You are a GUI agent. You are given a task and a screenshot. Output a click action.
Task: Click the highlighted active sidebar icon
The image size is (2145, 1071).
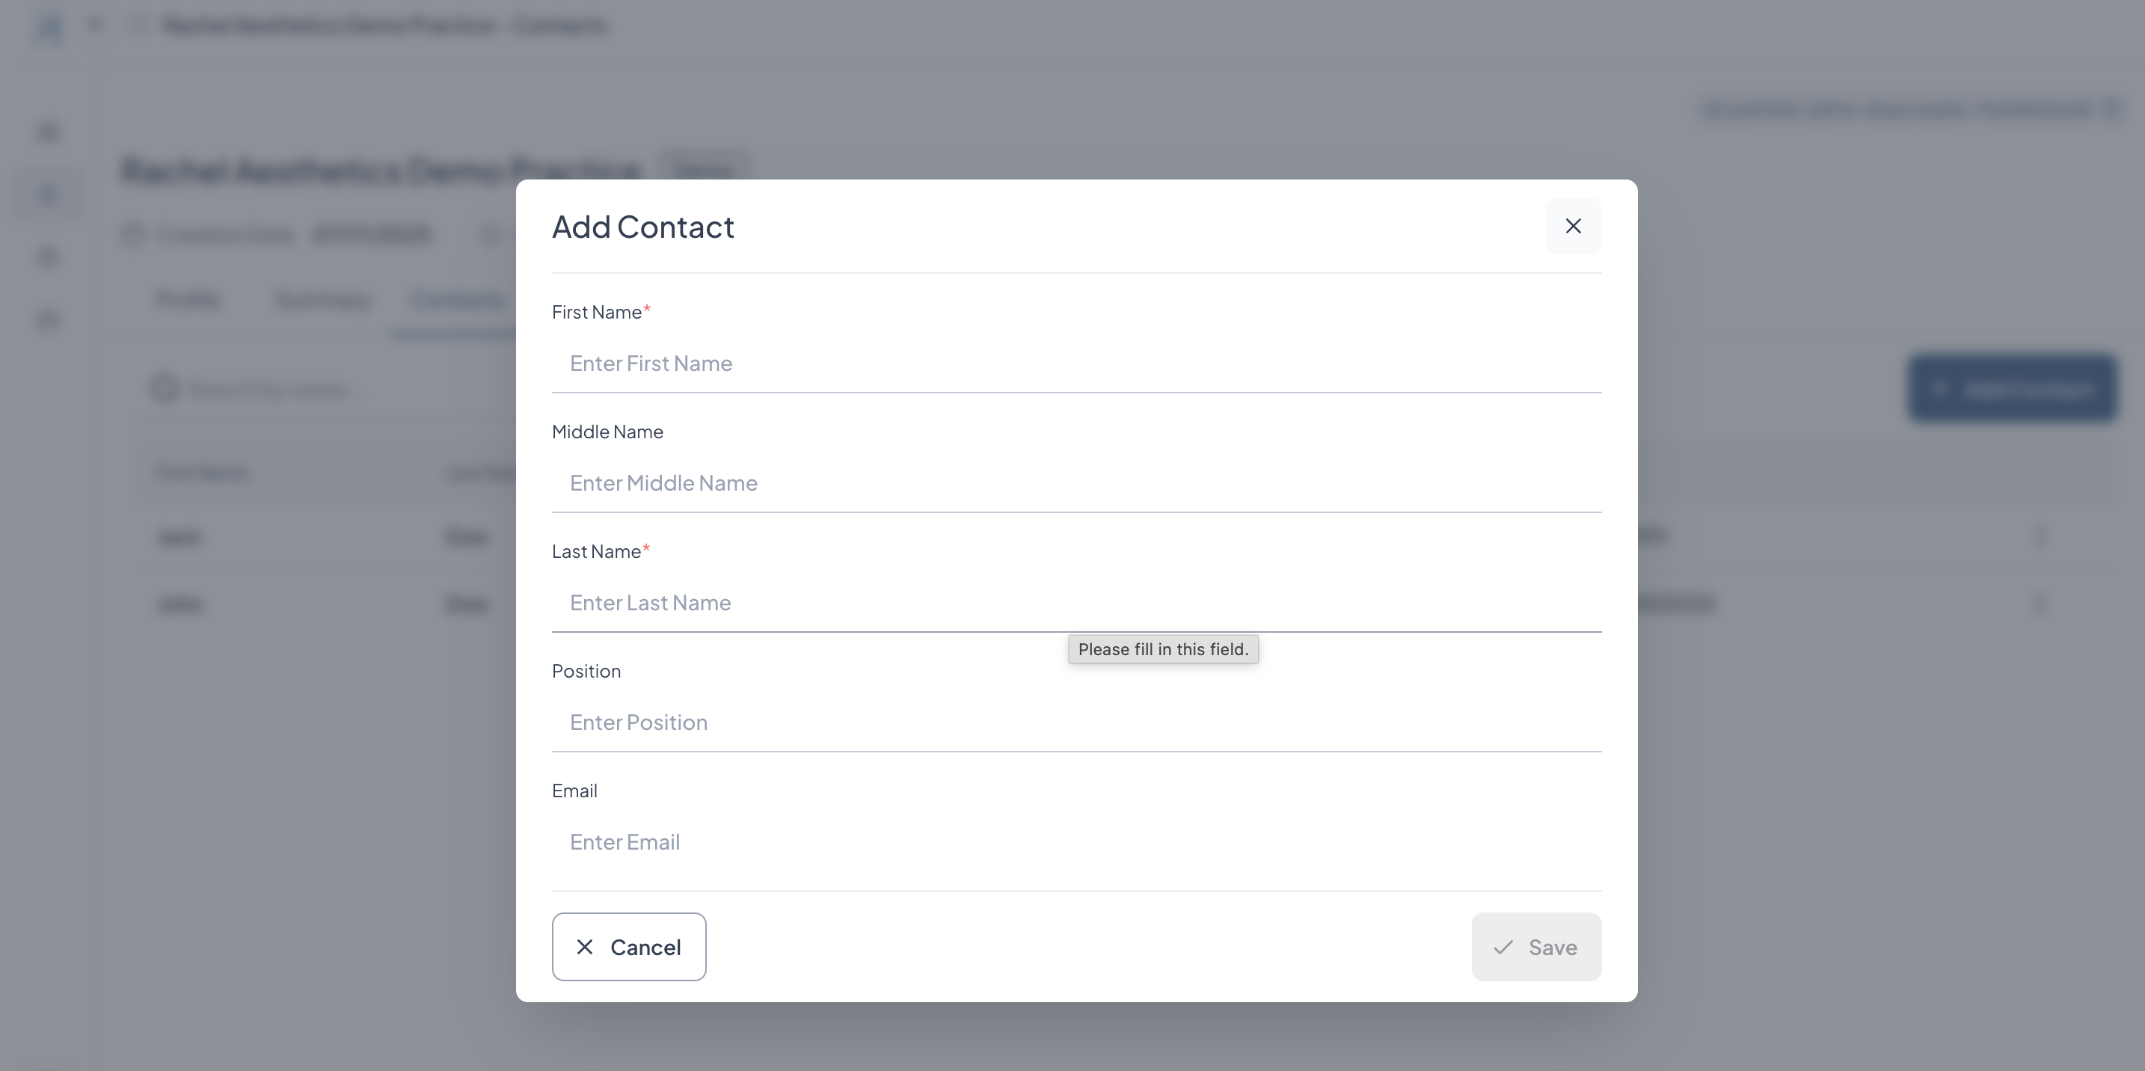[49, 194]
